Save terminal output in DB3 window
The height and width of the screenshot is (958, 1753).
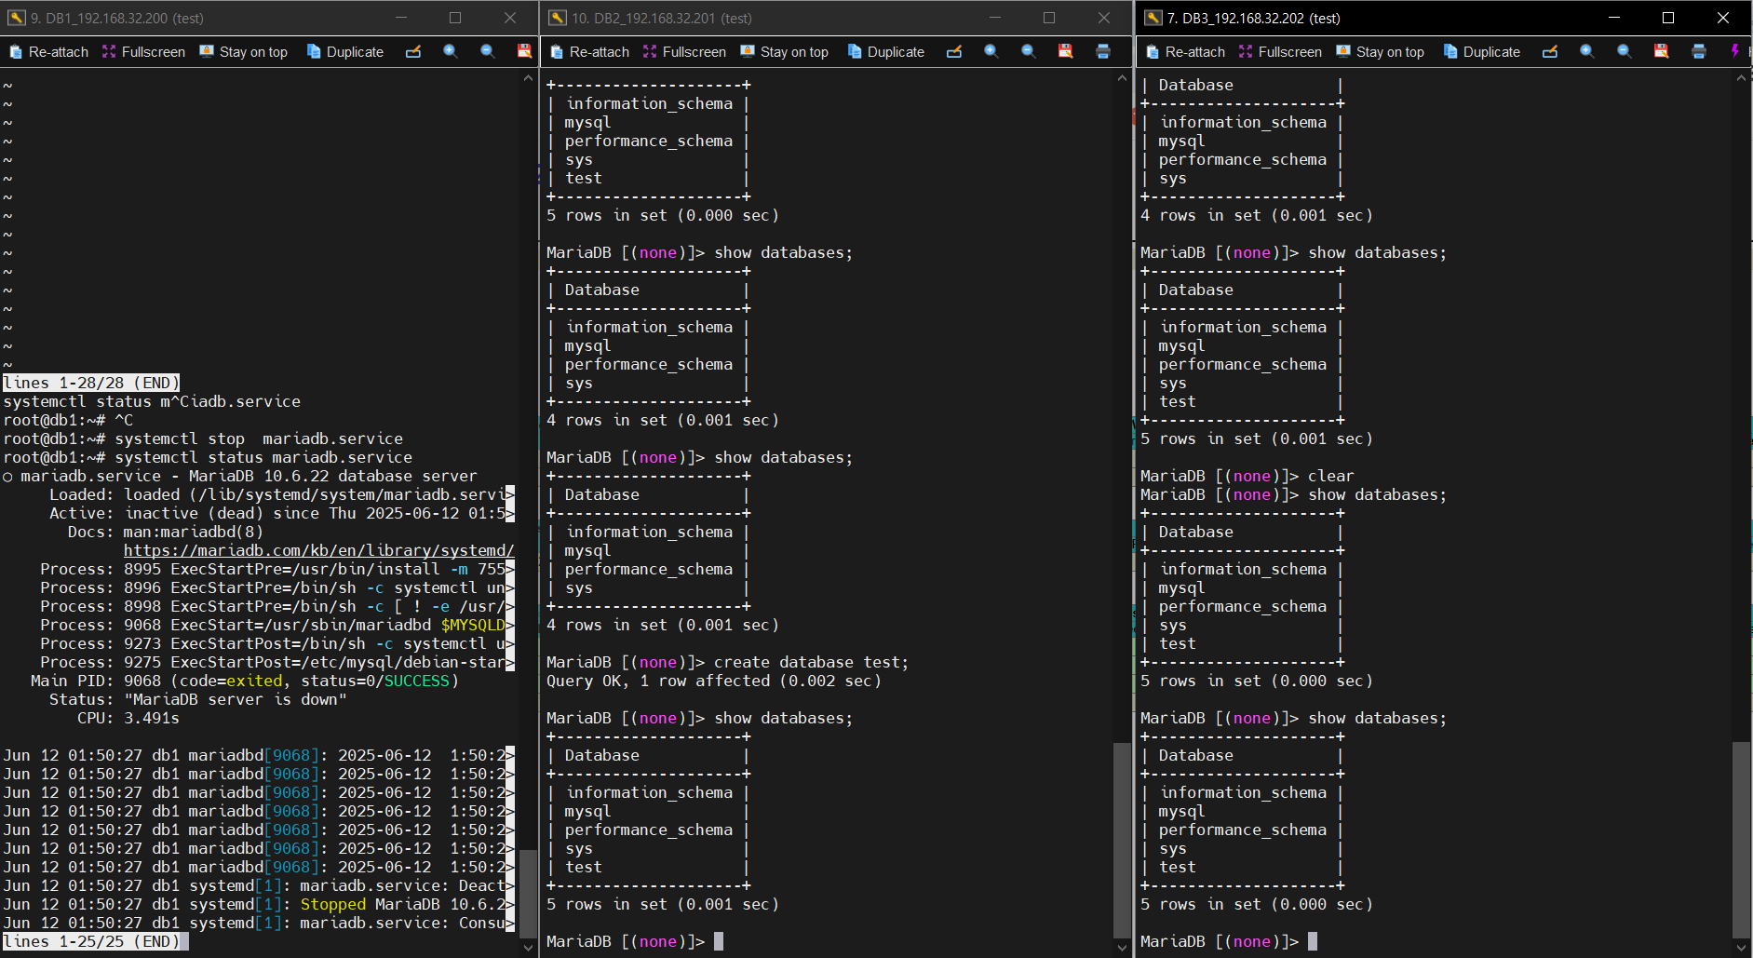coord(1662,52)
